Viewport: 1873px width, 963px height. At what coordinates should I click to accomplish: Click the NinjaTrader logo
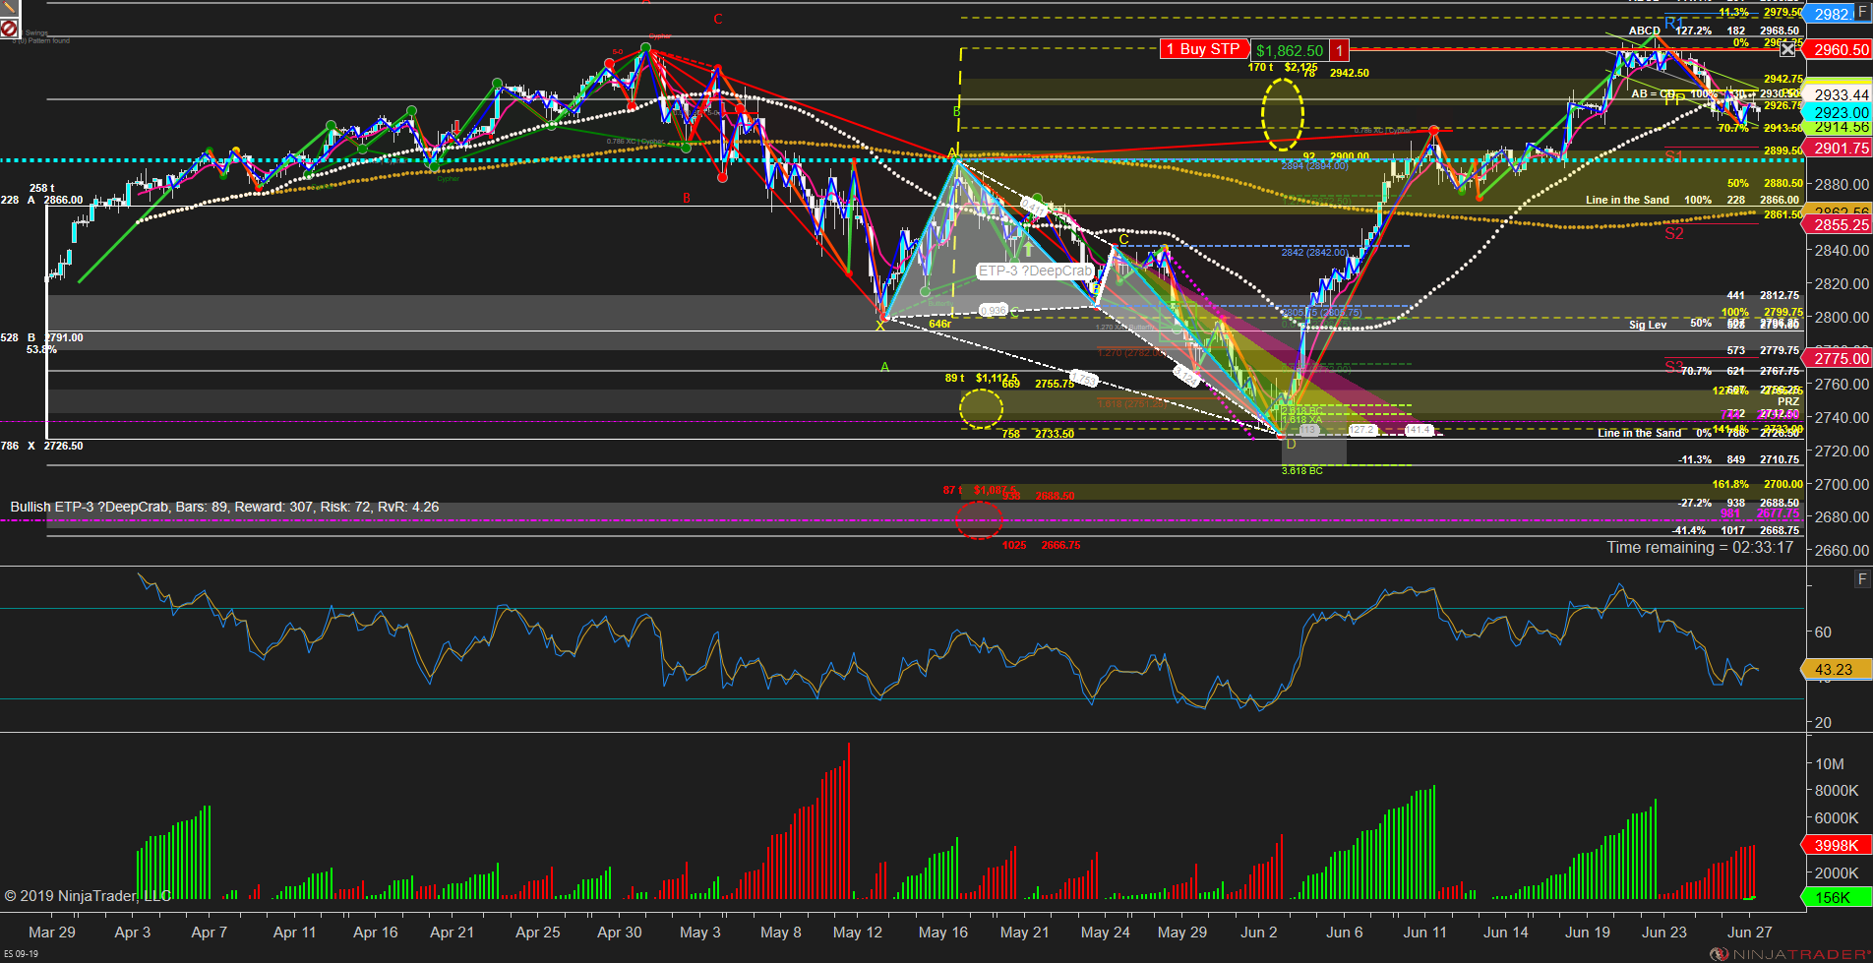click(1789, 954)
